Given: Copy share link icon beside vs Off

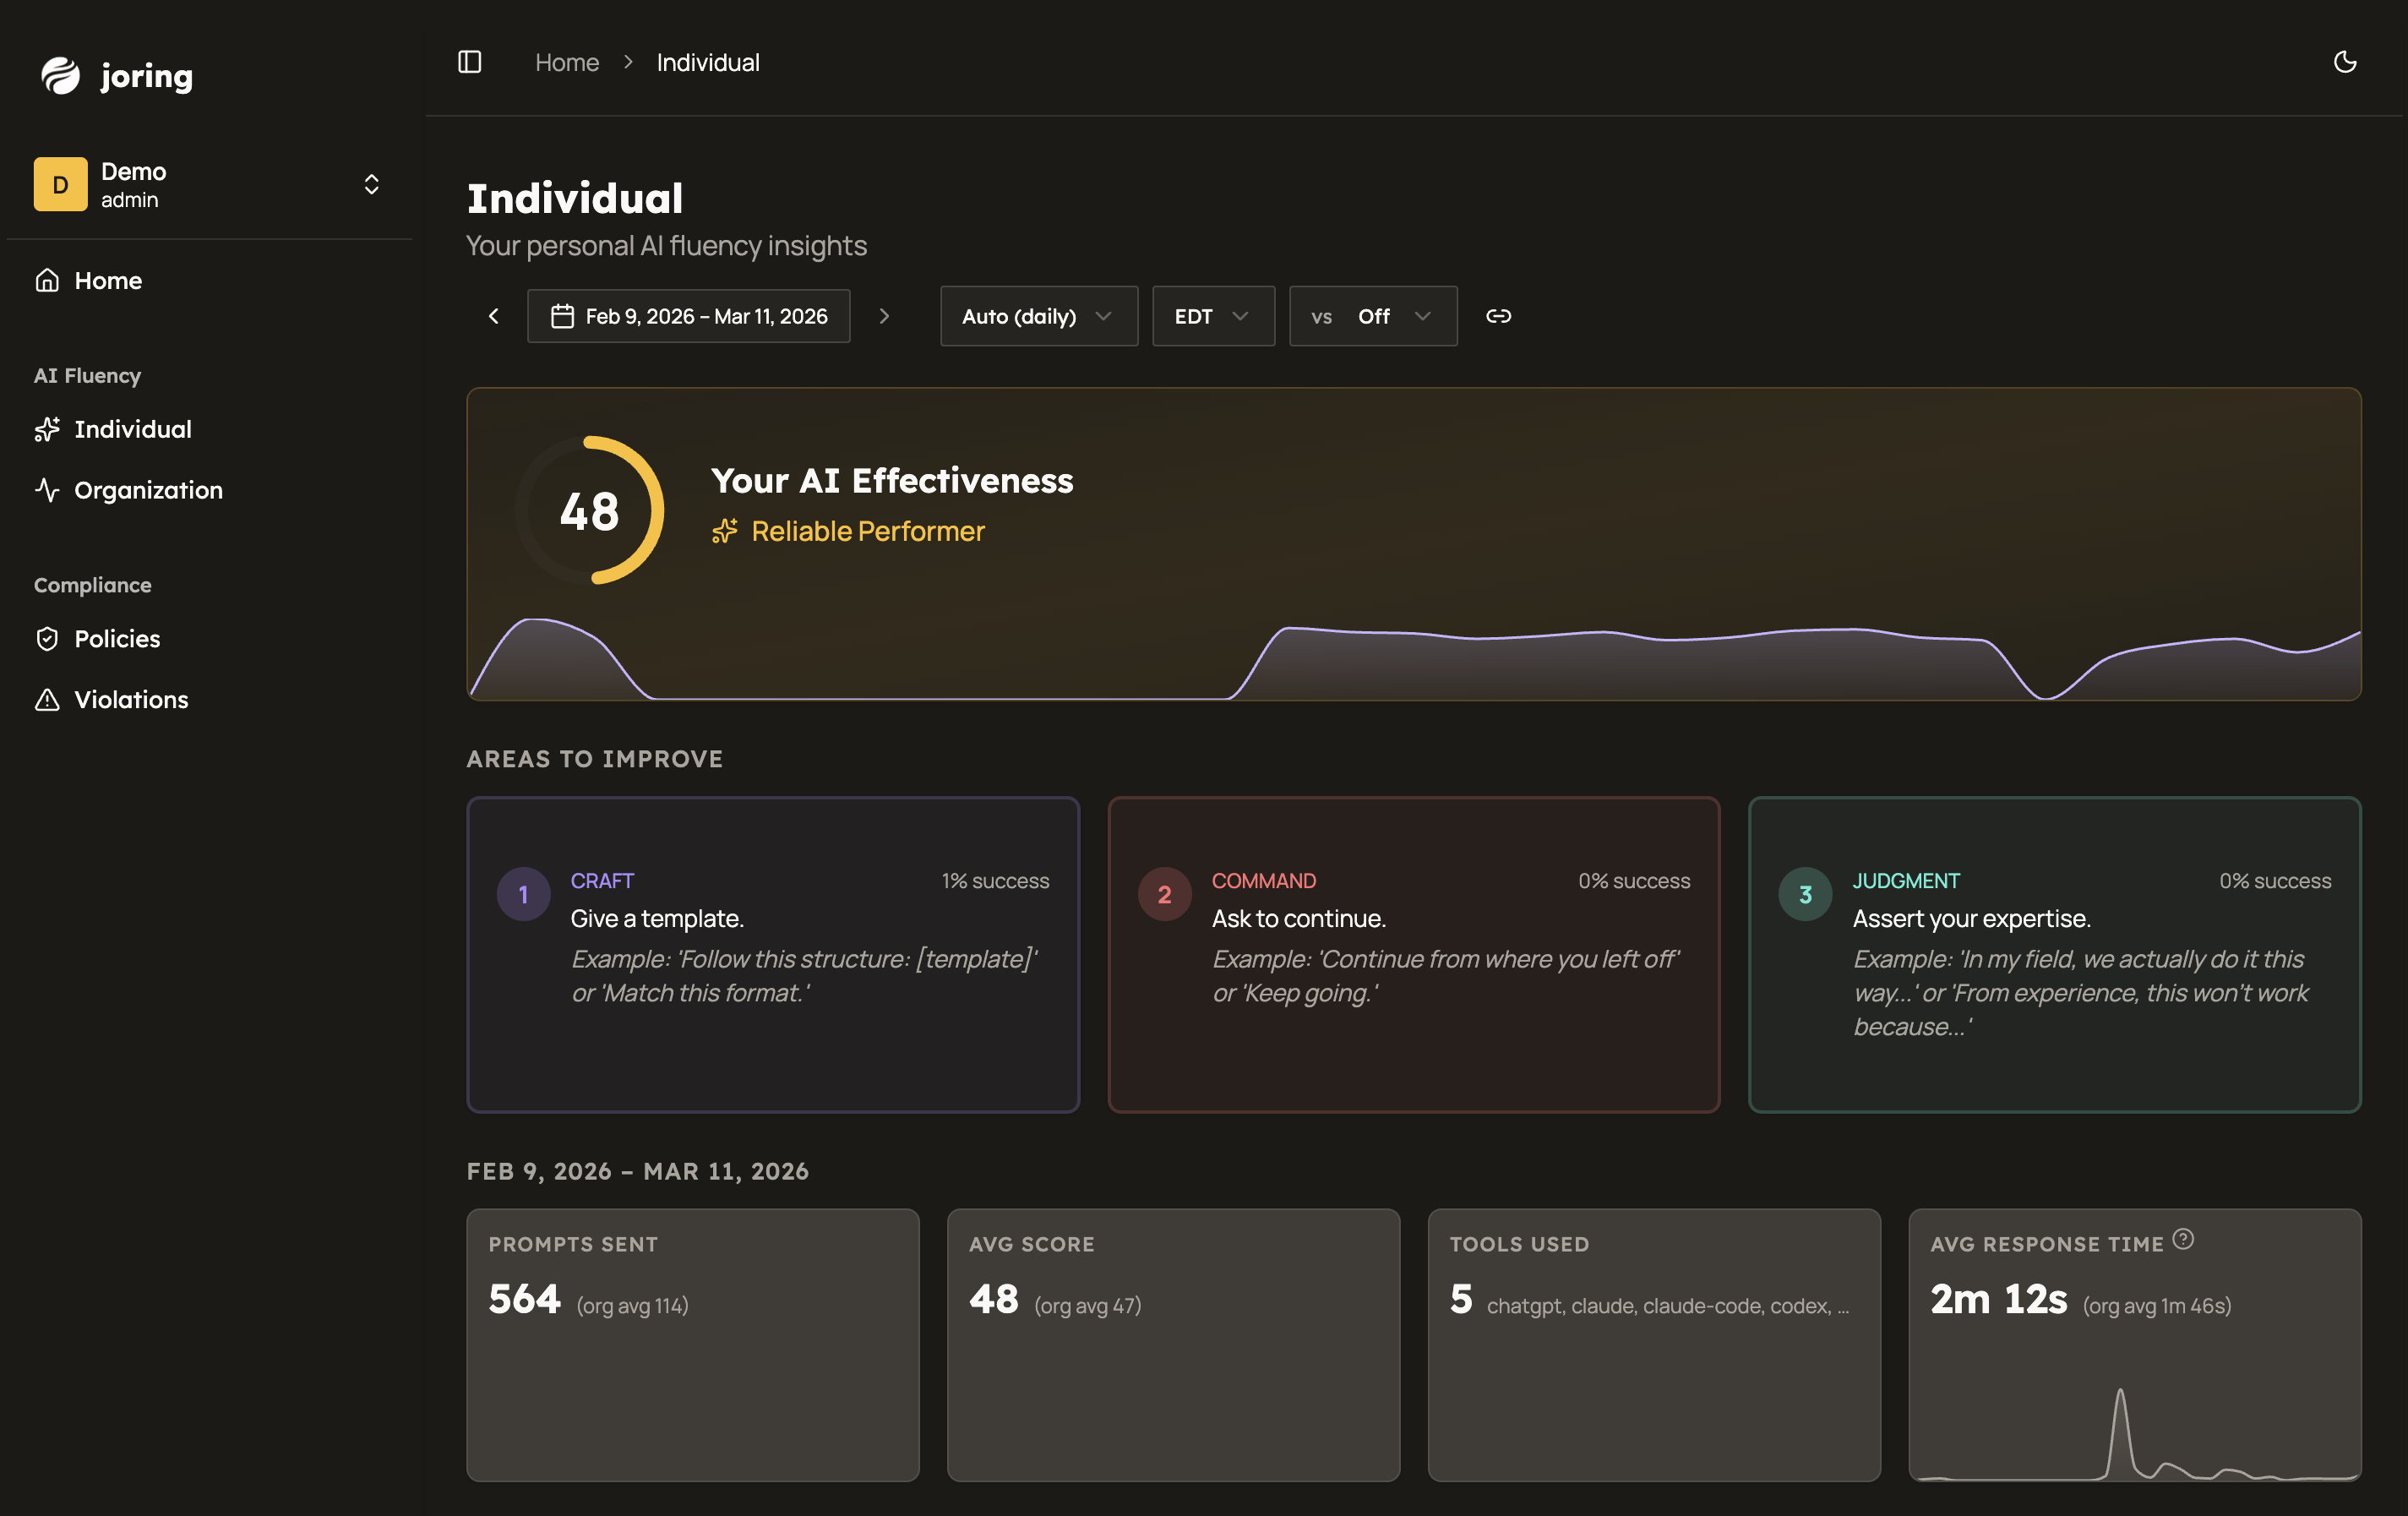Looking at the screenshot, I should pos(1497,316).
